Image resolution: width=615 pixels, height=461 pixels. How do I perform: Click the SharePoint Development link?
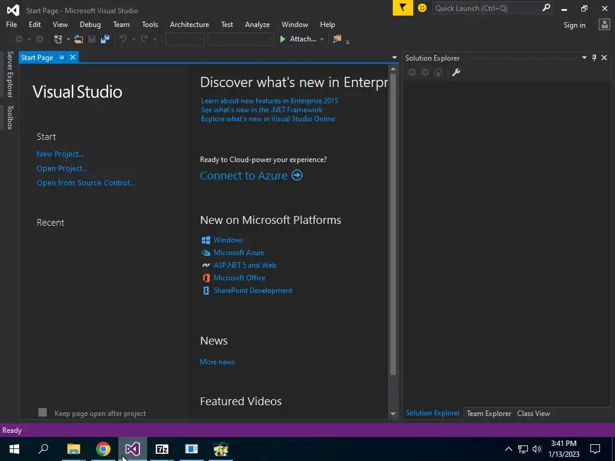pos(253,291)
